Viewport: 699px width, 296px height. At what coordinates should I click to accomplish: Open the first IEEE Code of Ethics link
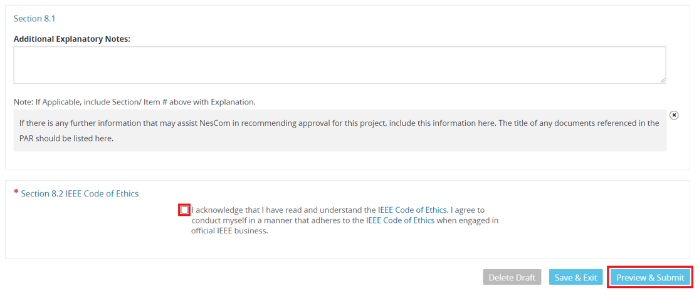413,209
